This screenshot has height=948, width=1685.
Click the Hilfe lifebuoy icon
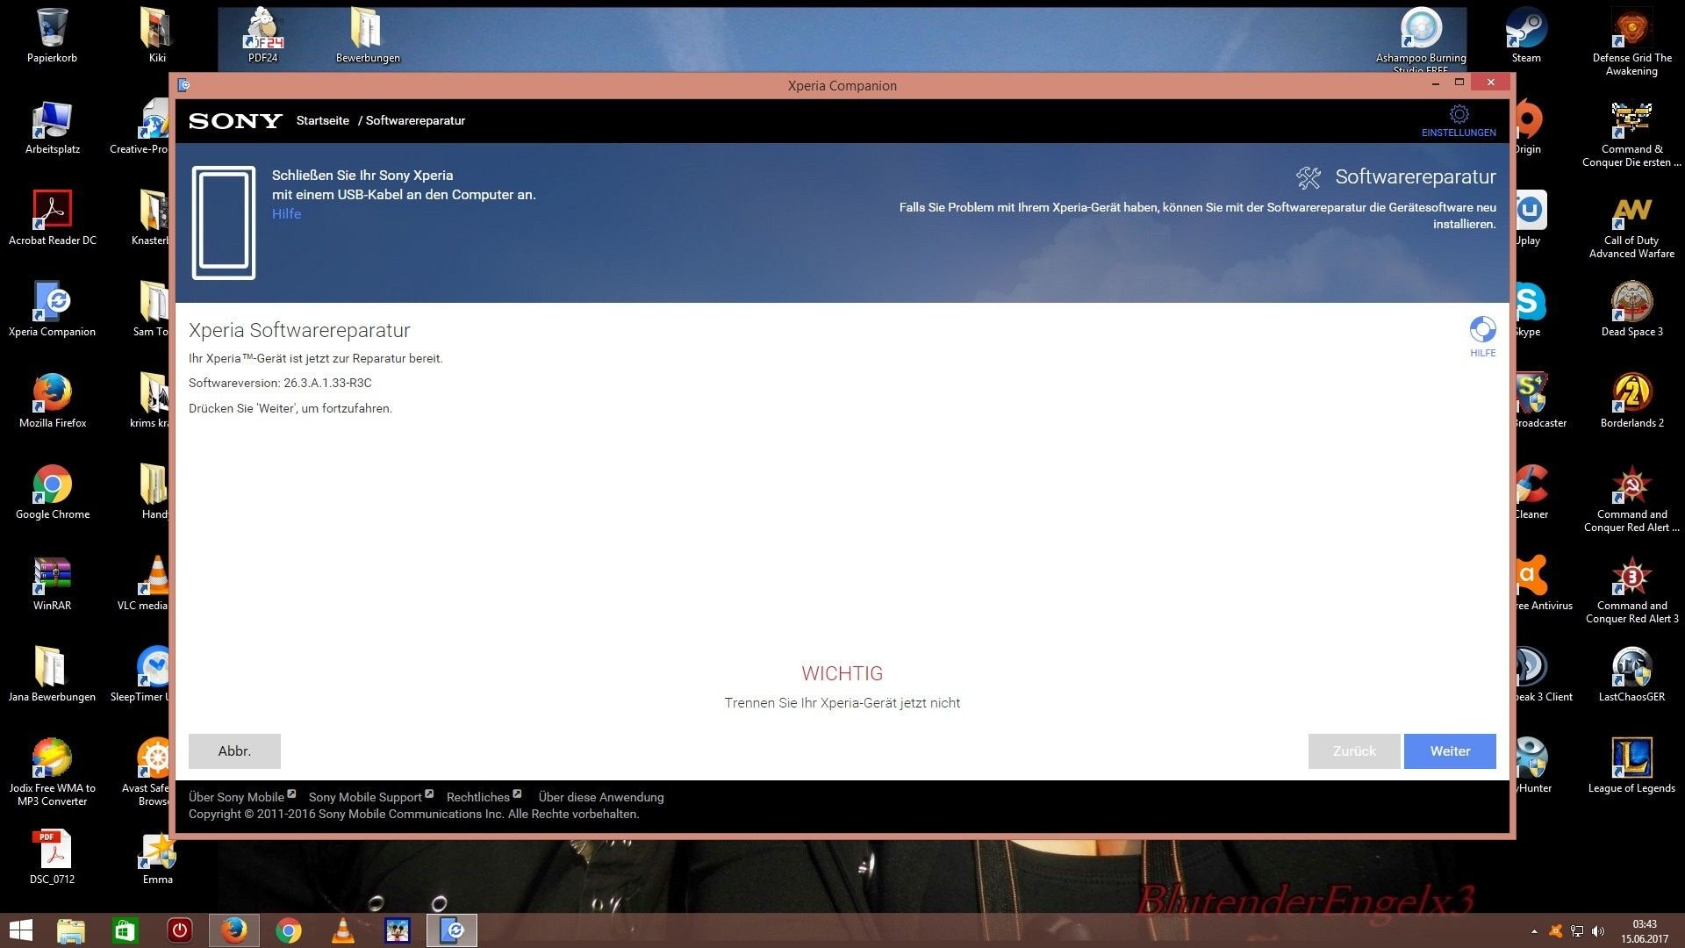tap(1482, 330)
